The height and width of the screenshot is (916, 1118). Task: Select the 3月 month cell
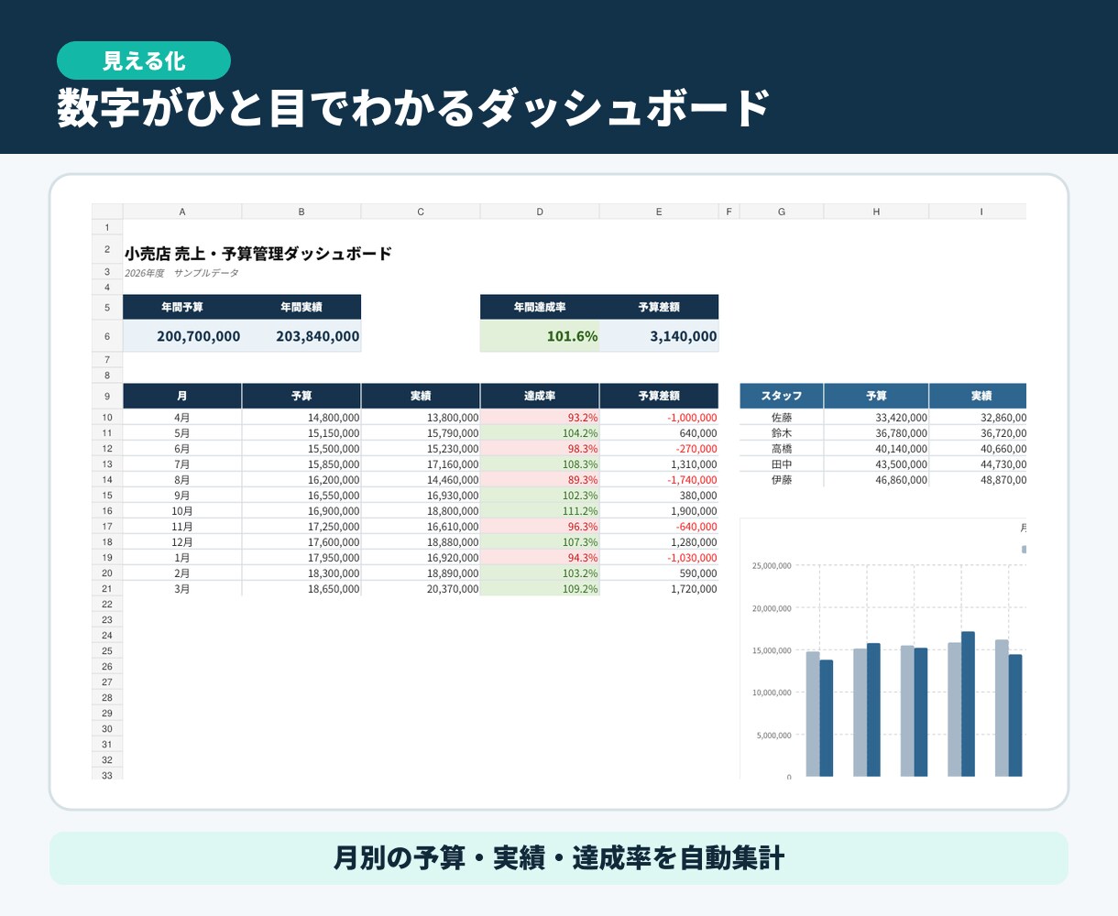[x=182, y=589]
